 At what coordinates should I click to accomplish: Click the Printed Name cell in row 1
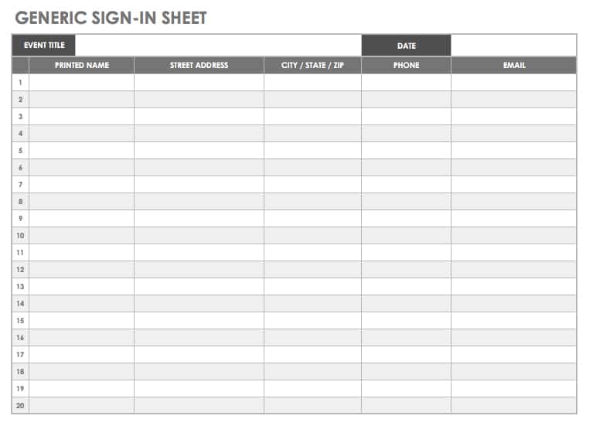(x=81, y=83)
